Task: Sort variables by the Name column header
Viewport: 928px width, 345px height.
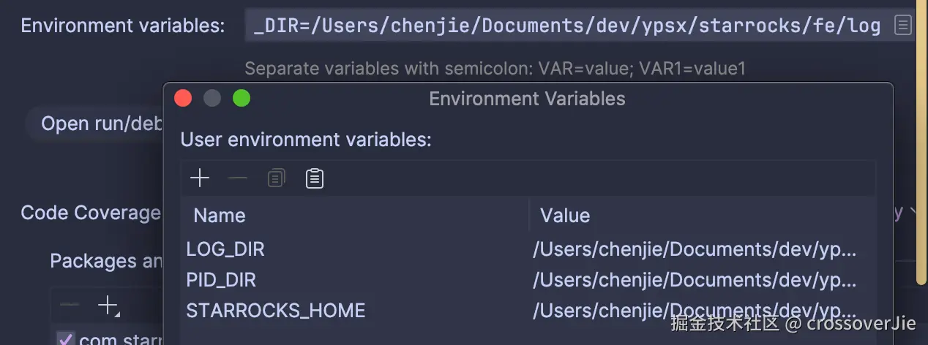Action: [220, 216]
